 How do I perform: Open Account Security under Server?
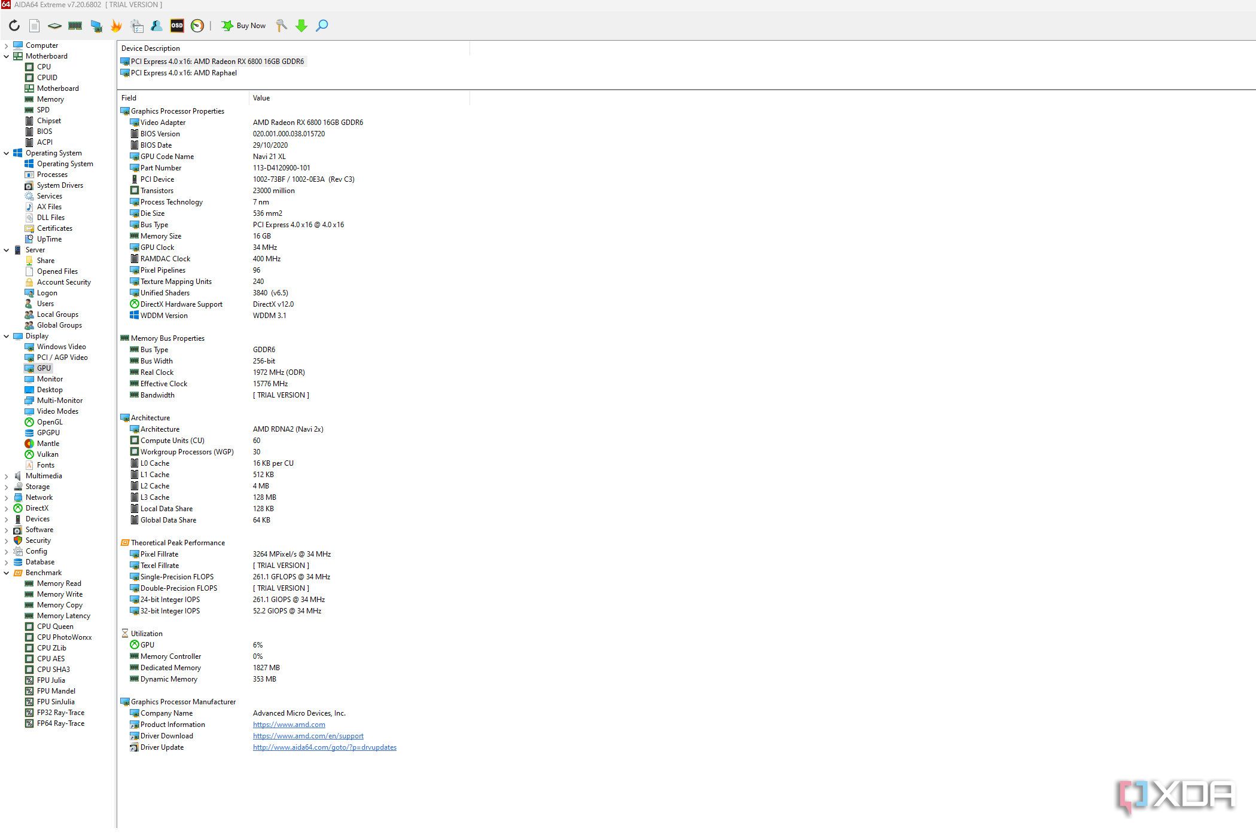(x=58, y=282)
